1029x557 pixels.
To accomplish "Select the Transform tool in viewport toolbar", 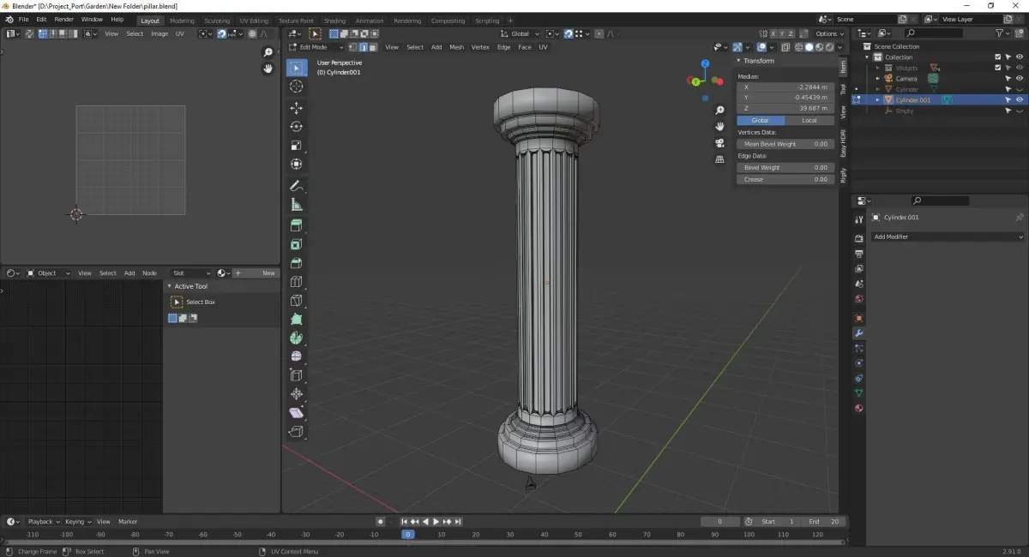I will pos(297,164).
